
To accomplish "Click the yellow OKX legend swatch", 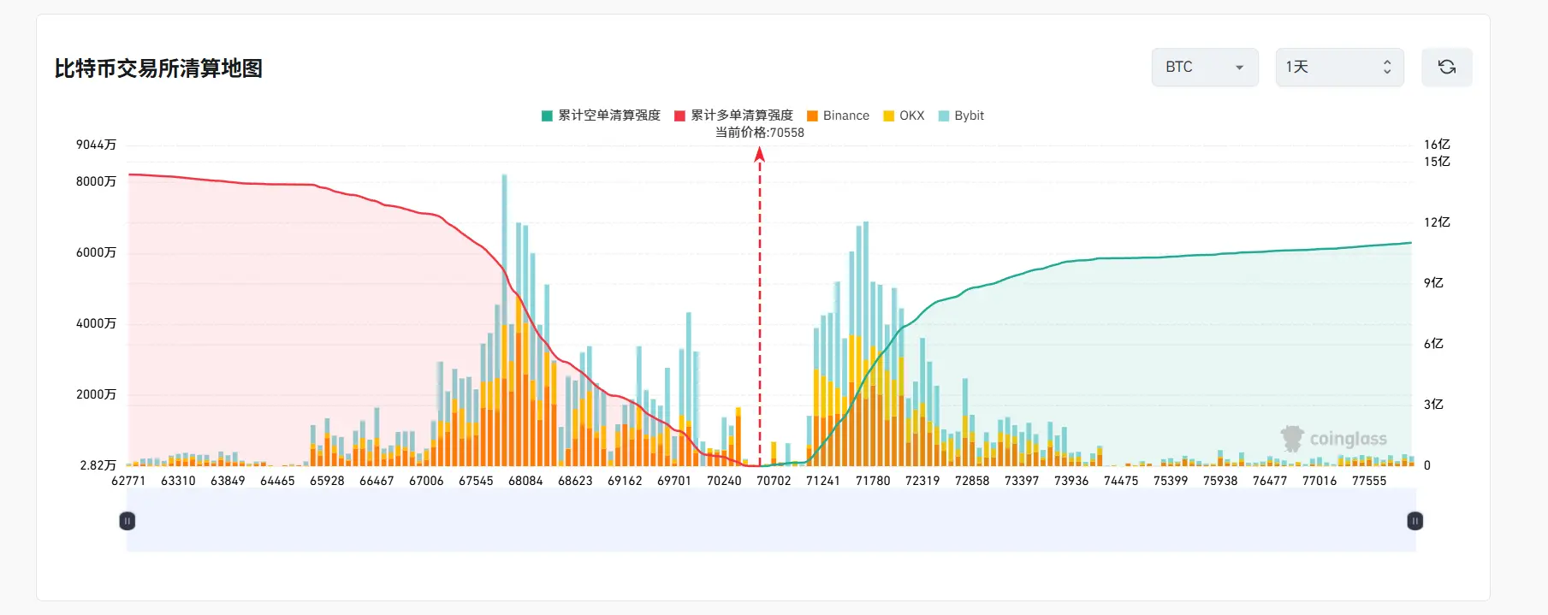I will pyautogui.click(x=888, y=115).
